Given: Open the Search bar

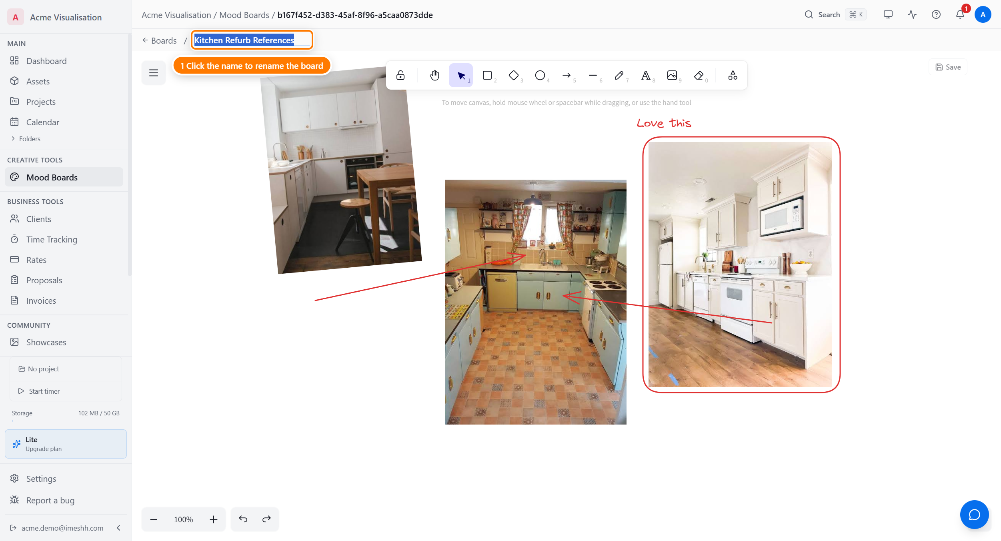Looking at the screenshot, I should [x=835, y=15].
